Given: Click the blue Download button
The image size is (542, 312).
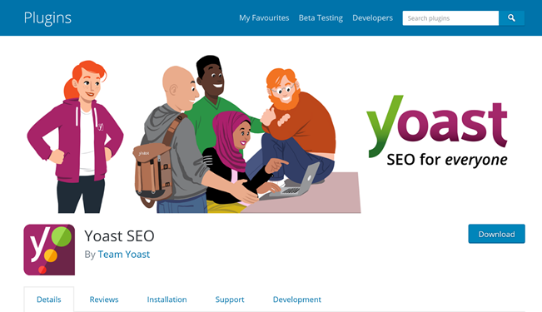Looking at the screenshot, I should pyautogui.click(x=497, y=234).
